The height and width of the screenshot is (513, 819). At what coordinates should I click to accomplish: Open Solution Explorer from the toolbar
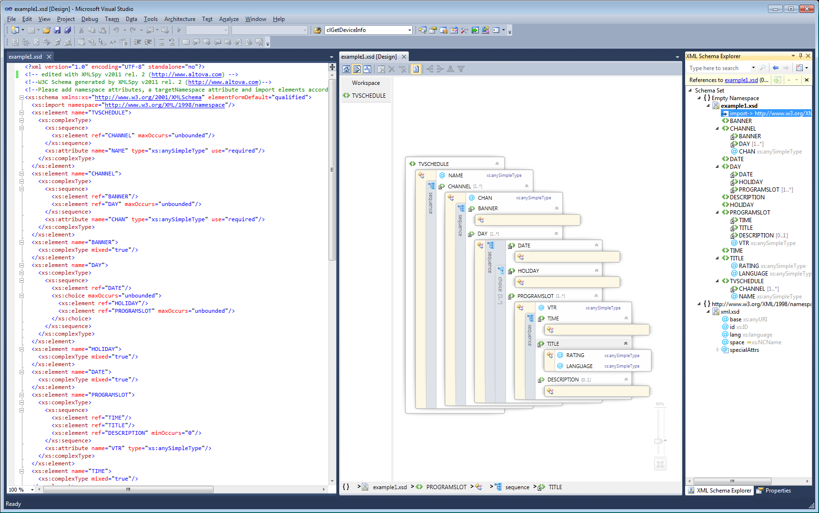[423, 30]
